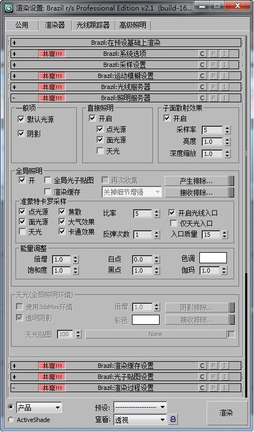The image size is (254, 432).
Task: Click 共享!!! badge on 运动模糊设置 rollout
Action: tap(52, 76)
